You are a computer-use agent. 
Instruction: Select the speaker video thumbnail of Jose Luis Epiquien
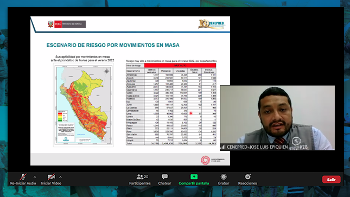click(277, 118)
